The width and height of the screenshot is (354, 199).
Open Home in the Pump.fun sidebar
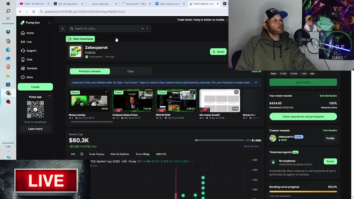(x=27, y=33)
